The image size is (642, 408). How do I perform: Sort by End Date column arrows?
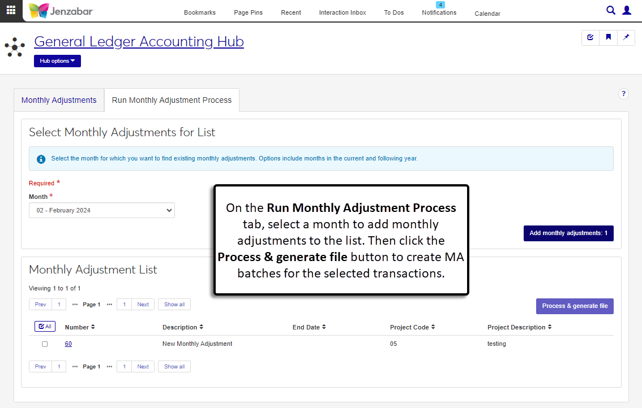[324, 327]
